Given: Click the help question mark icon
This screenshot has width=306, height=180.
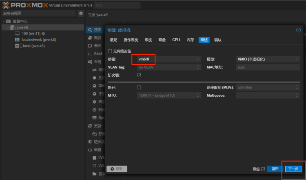Looking at the screenshot, I should [x=112, y=169].
